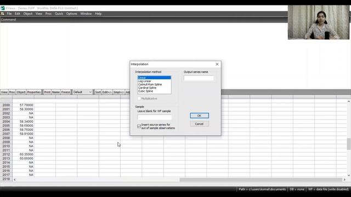Click the horizontal scrollbar right arrow
351x197 pixels.
click(x=344, y=179)
